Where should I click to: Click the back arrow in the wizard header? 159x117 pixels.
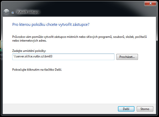(7, 12)
